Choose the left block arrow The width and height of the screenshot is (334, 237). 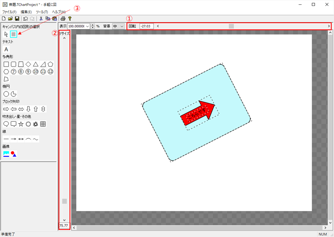point(13,109)
